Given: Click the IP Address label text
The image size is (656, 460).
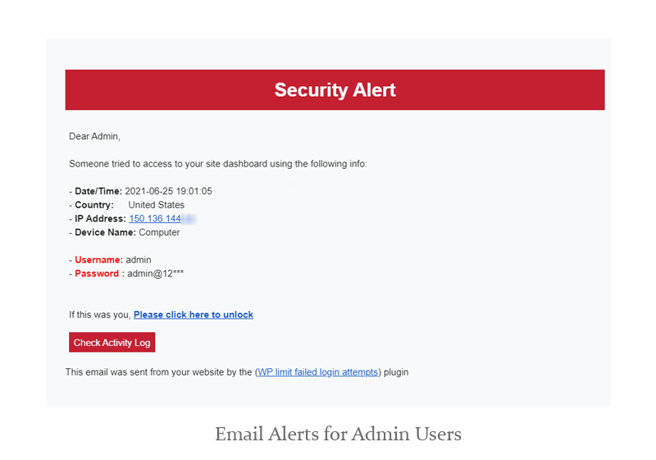Looking at the screenshot, I should (x=100, y=219).
